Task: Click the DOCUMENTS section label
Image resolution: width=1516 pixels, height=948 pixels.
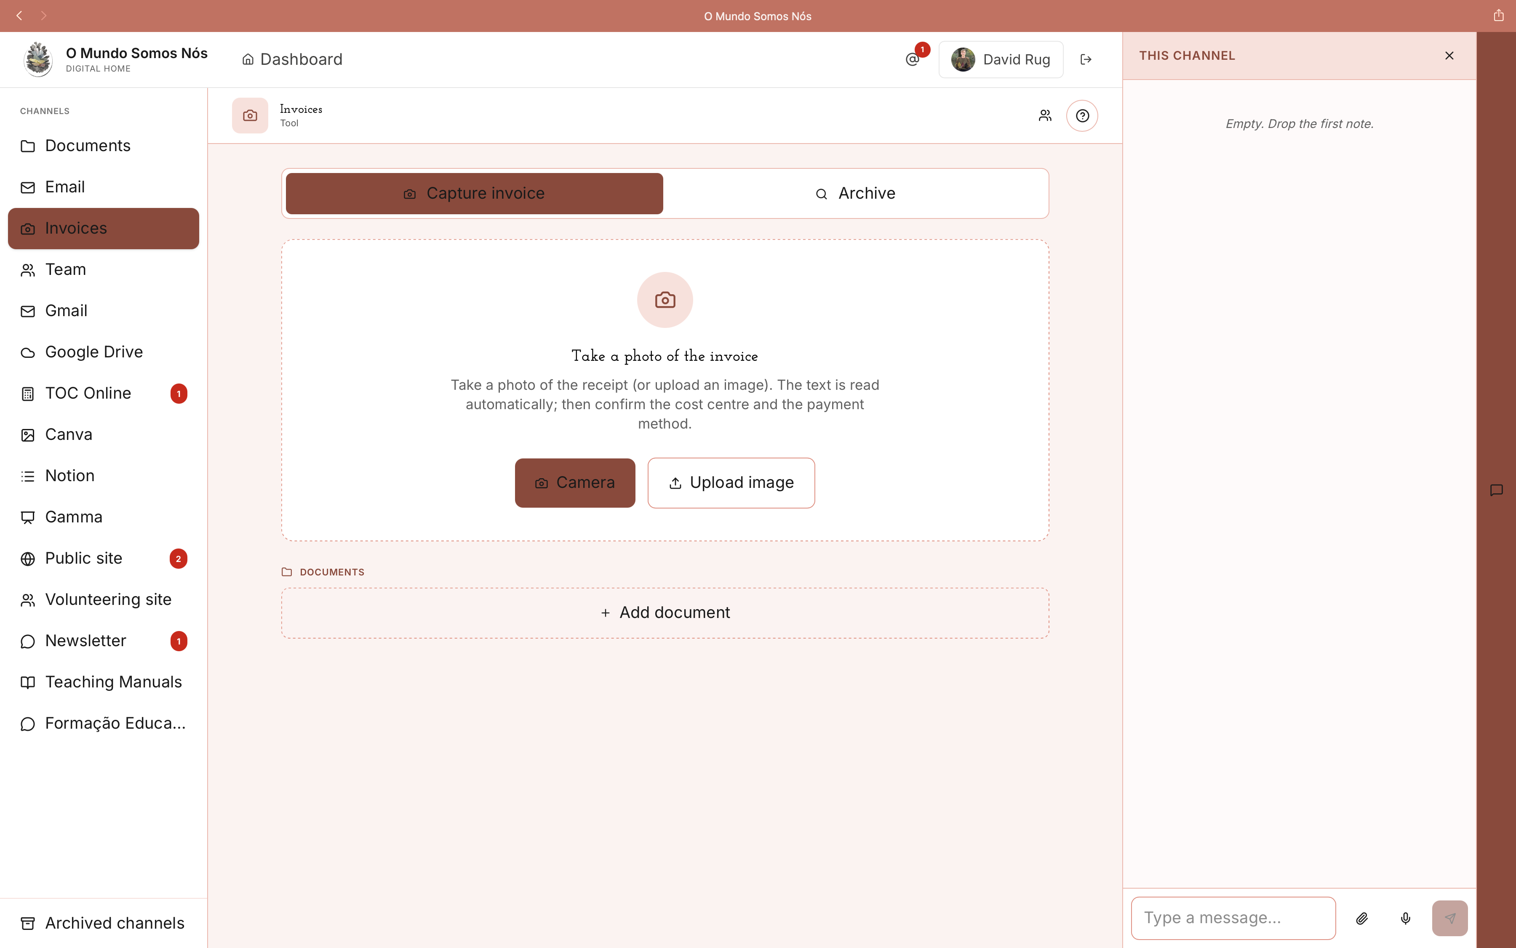Action: (332, 573)
